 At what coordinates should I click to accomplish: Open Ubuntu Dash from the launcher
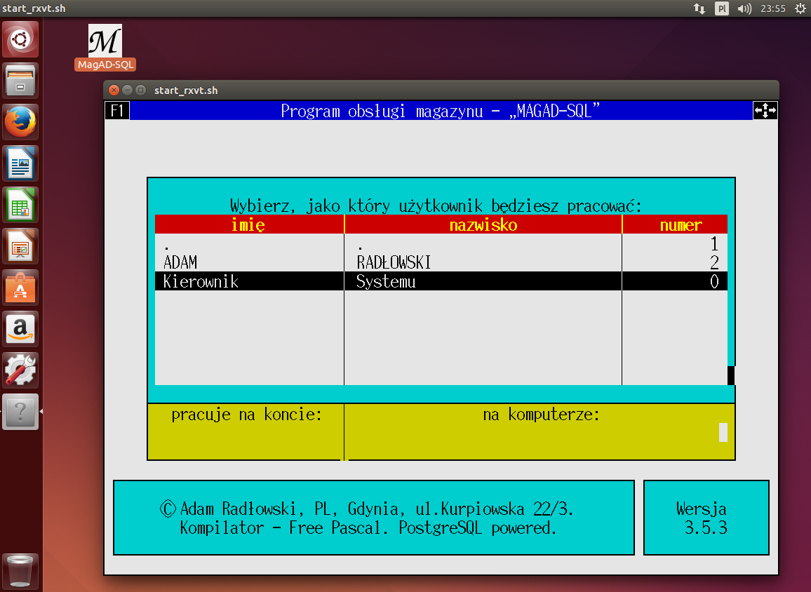point(20,39)
